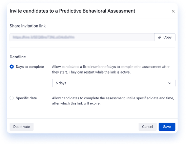Click the 'Deadline' section heading
Screen dimensions: 186x144
pyautogui.click(x=18, y=57)
